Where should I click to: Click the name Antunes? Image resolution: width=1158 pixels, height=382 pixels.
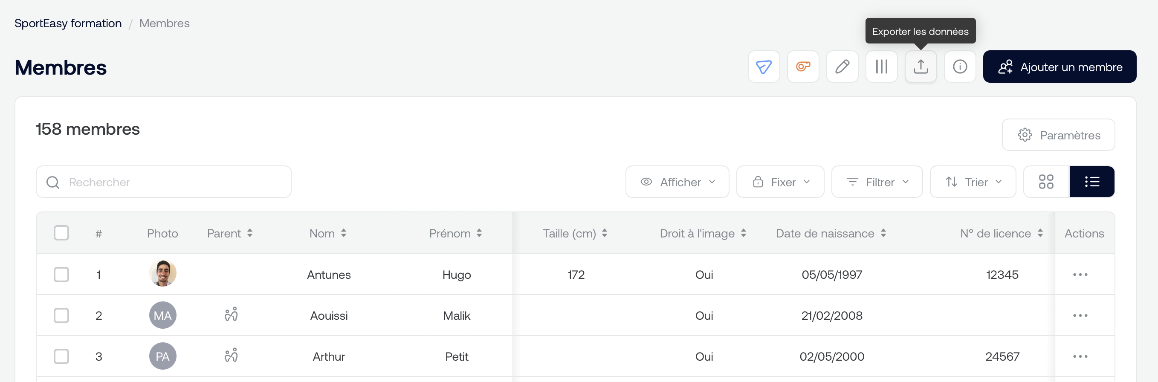[x=329, y=275]
